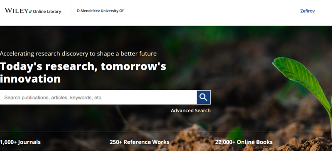
Task: Click the Online Library text in header
Action: click(47, 12)
